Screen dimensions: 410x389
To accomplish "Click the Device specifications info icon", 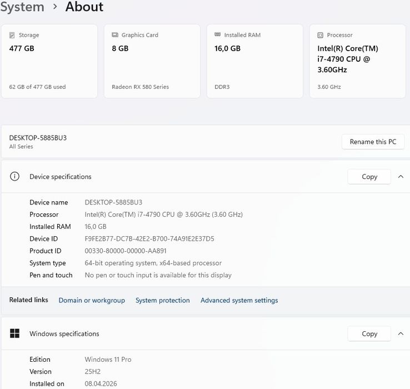I will pyautogui.click(x=15, y=177).
